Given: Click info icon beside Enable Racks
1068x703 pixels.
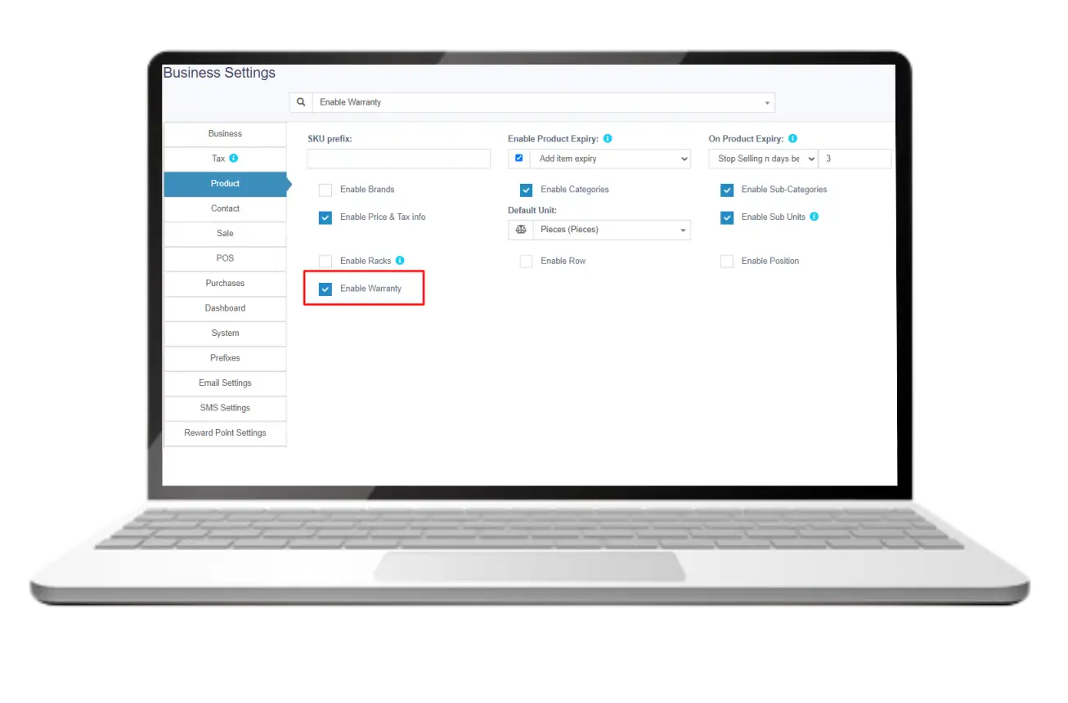Looking at the screenshot, I should (400, 261).
